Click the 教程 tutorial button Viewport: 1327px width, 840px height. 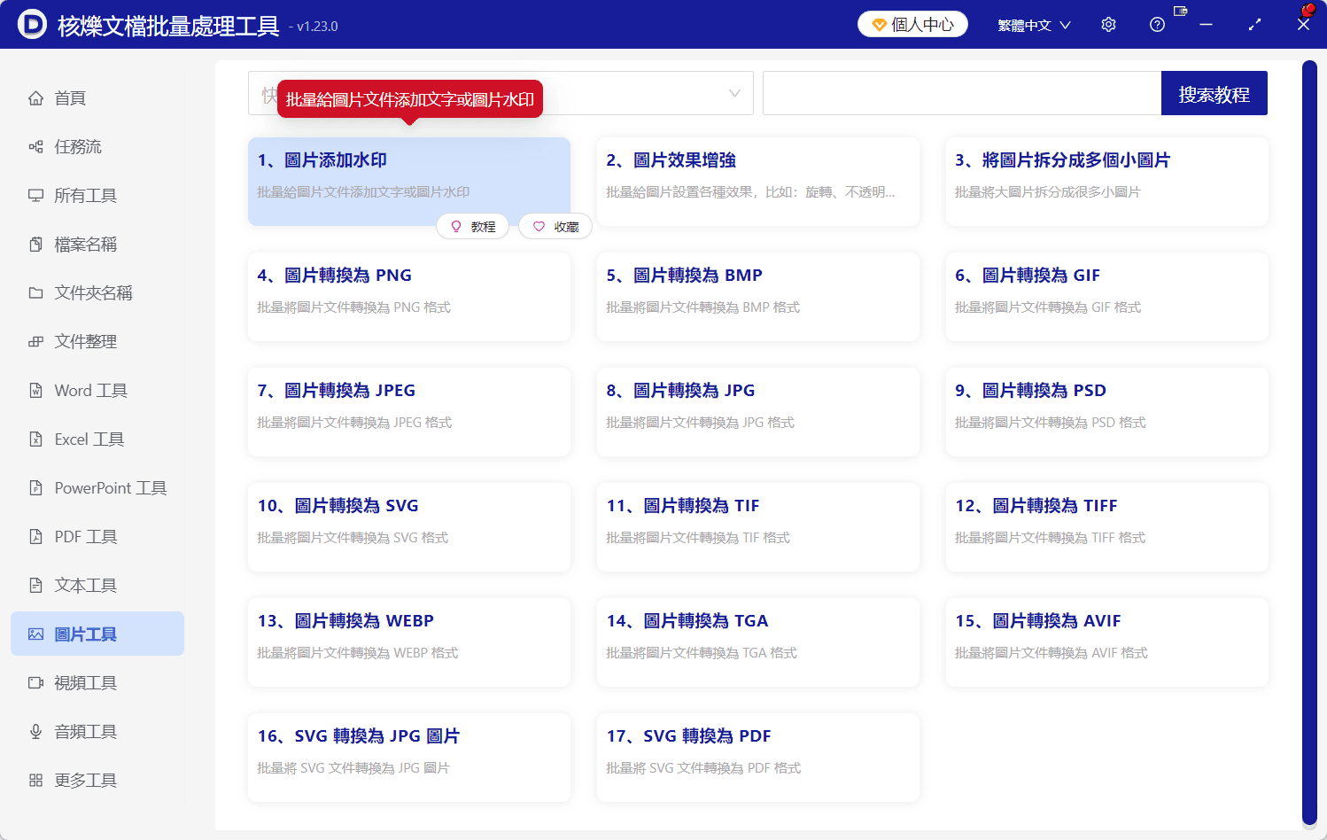click(x=473, y=227)
